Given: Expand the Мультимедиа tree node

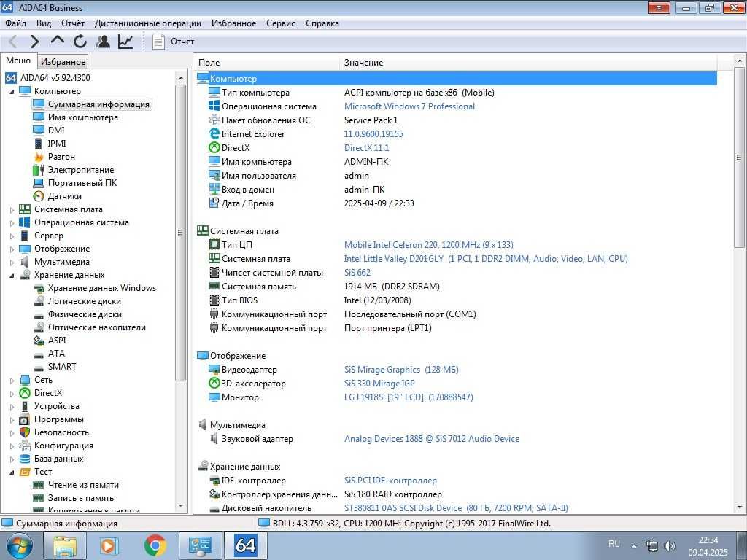Looking at the screenshot, I should click(x=12, y=262).
